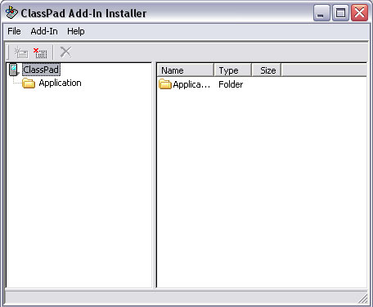Image resolution: width=373 pixels, height=307 pixels.
Task: Select the Application folder in tree
Action: (60, 83)
